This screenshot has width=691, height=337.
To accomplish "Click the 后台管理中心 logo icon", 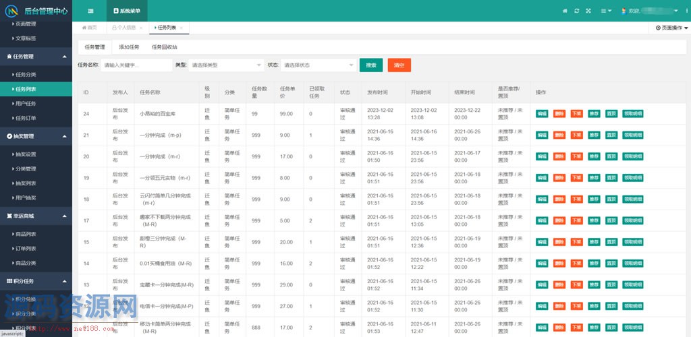I will pyautogui.click(x=12, y=11).
